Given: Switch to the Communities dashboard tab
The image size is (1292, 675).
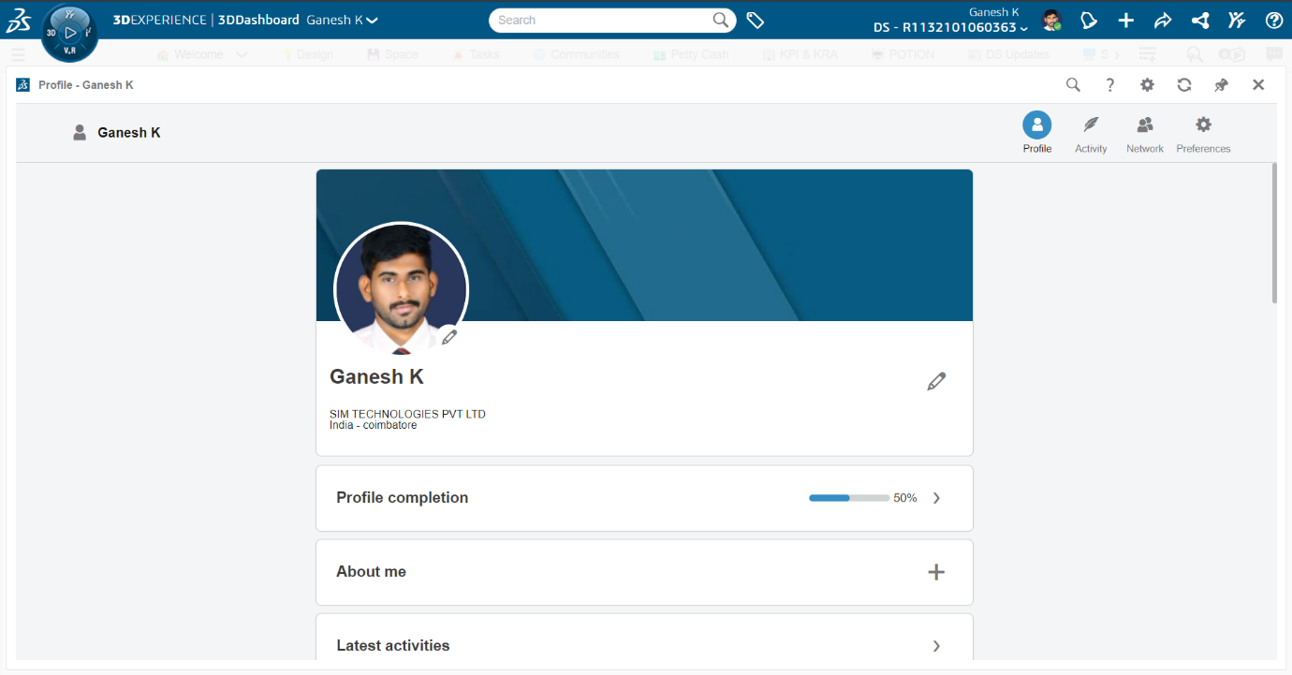Looking at the screenshot, I should coord(577,54).
